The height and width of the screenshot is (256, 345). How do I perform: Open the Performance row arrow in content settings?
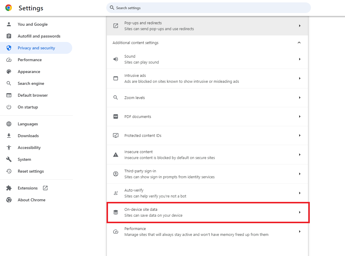coord(299,231)
